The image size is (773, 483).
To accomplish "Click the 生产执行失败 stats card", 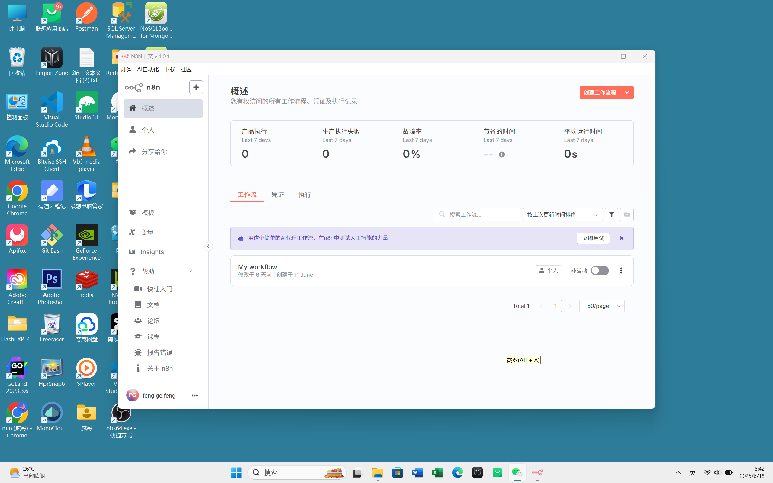I will tap(351, 143).
